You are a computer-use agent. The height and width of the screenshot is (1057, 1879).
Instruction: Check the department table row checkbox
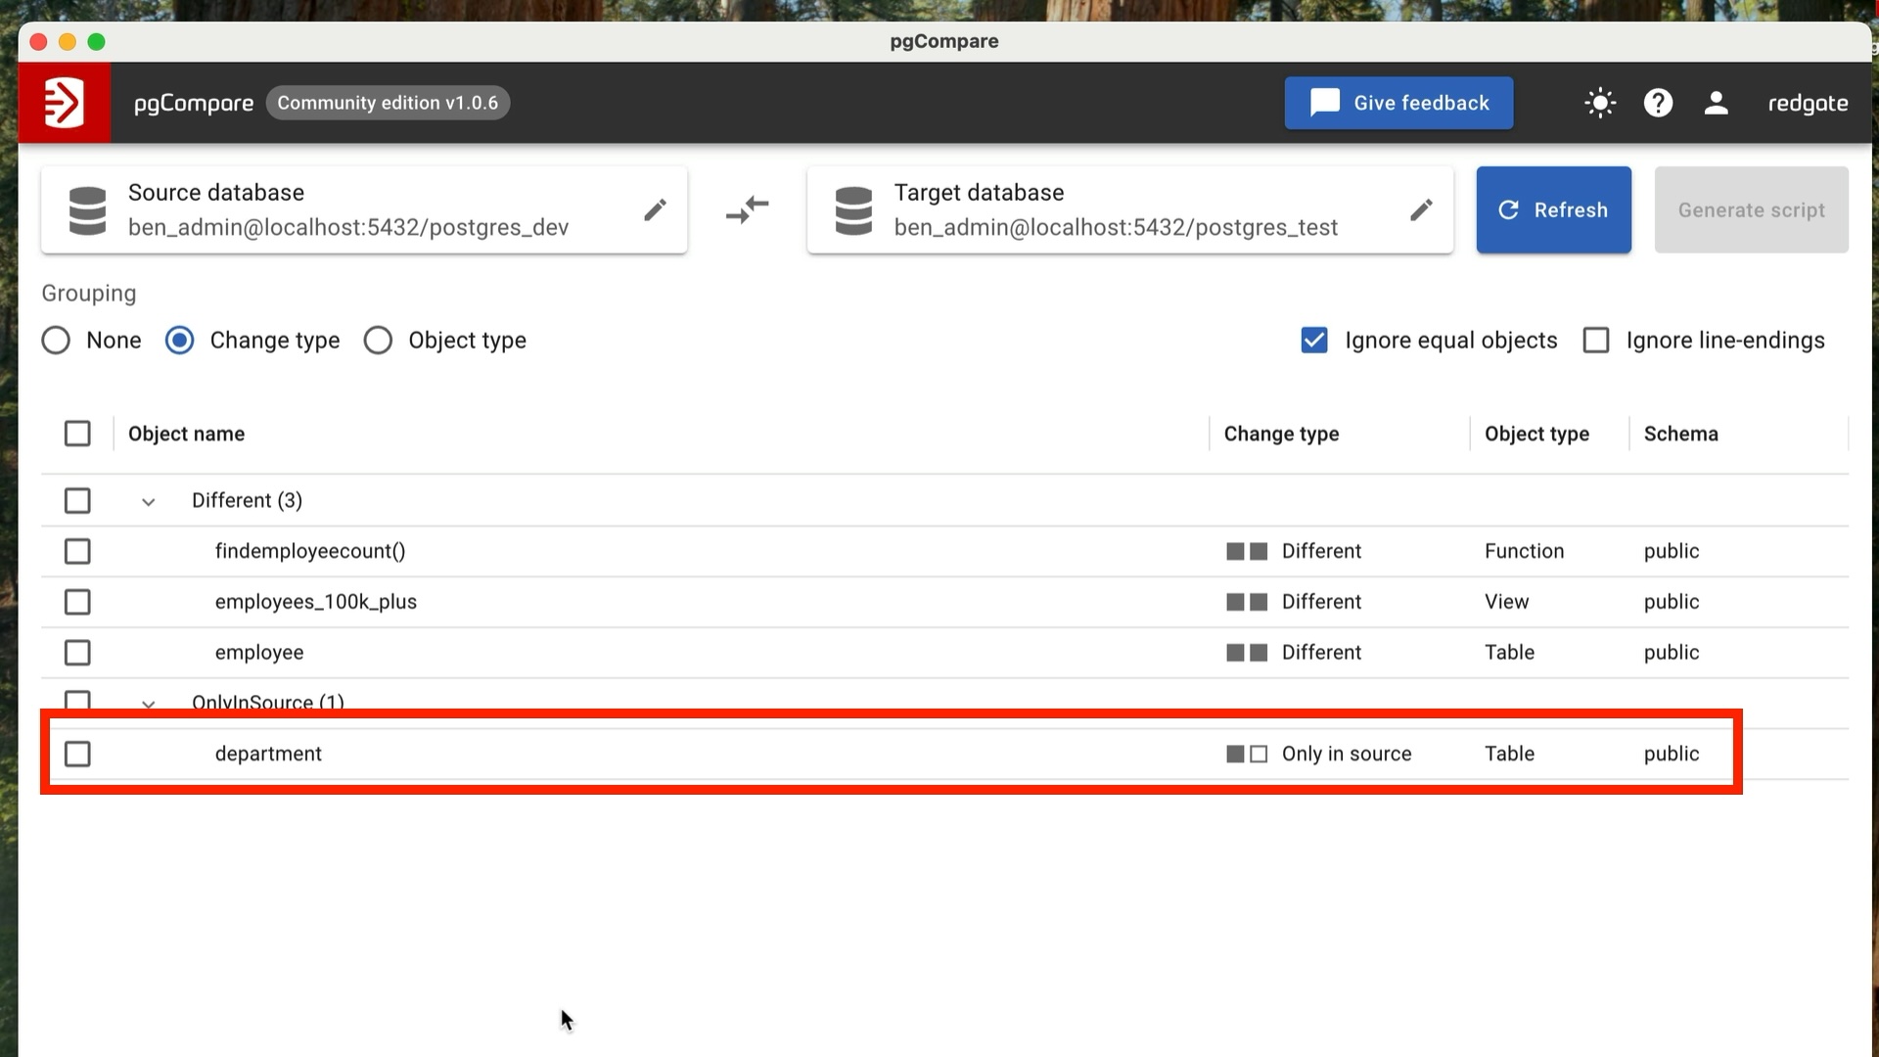click(77, 754)
